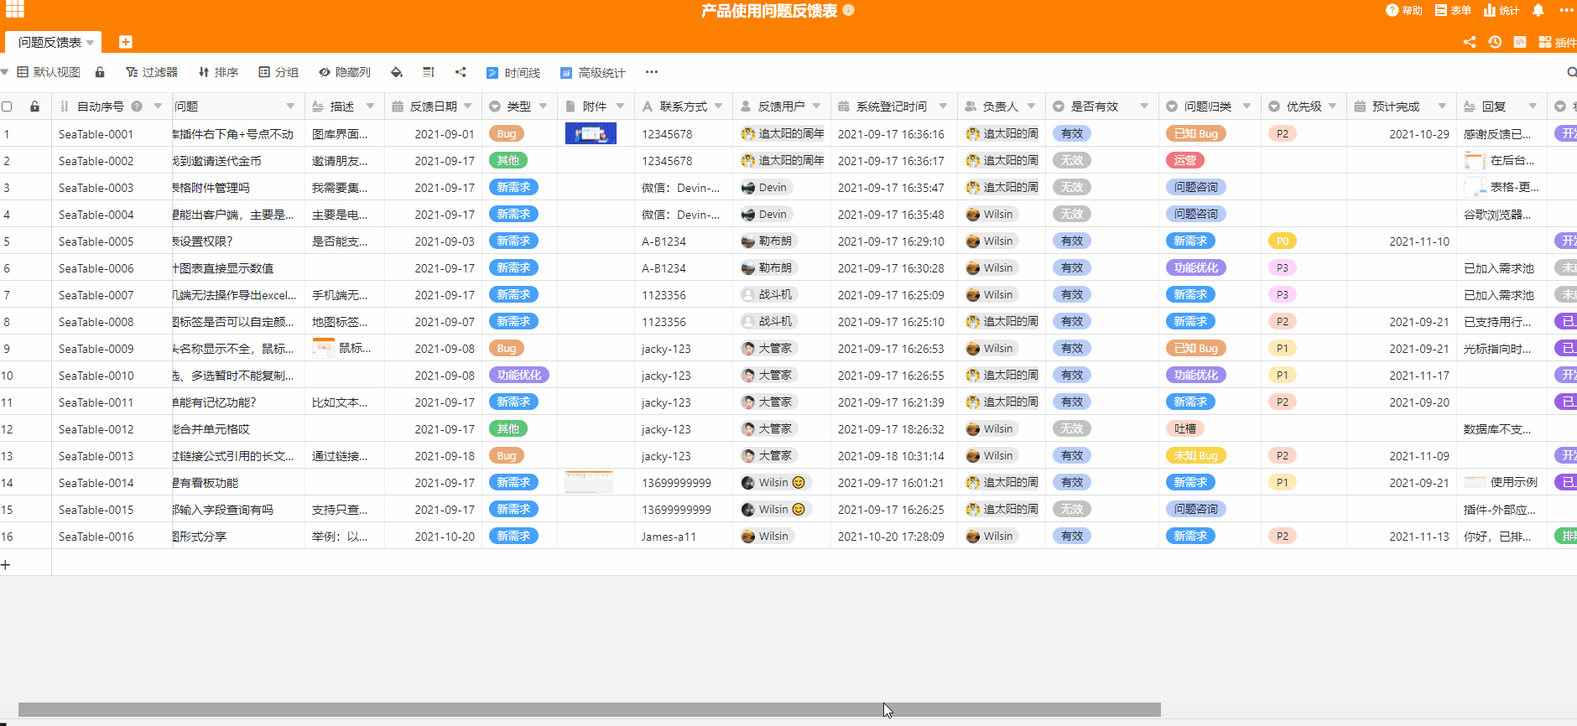Open the 负责人 column dropdown arrow
1577x726 pixels.
click(x=1031, y=106)
